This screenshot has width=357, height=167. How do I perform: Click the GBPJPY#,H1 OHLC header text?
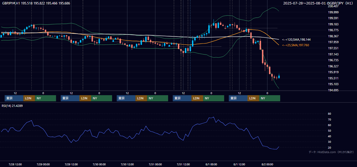coord(35,3)
